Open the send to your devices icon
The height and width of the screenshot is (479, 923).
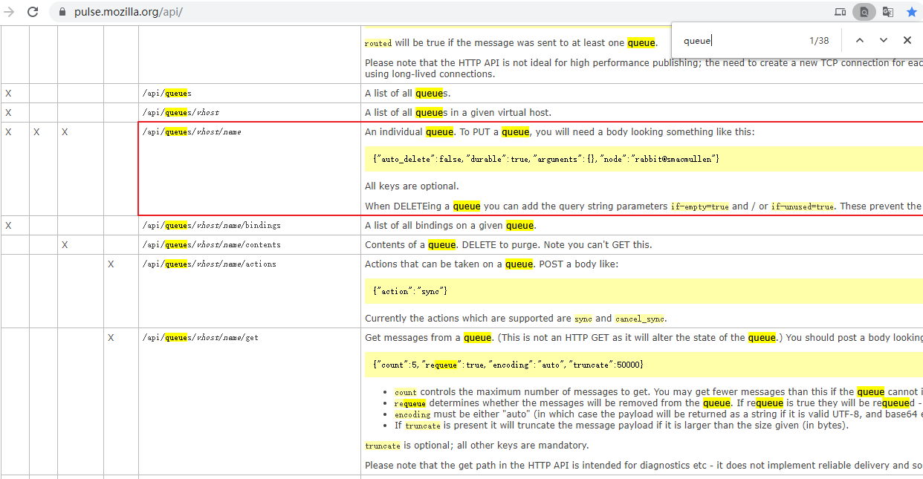[841, 12]
